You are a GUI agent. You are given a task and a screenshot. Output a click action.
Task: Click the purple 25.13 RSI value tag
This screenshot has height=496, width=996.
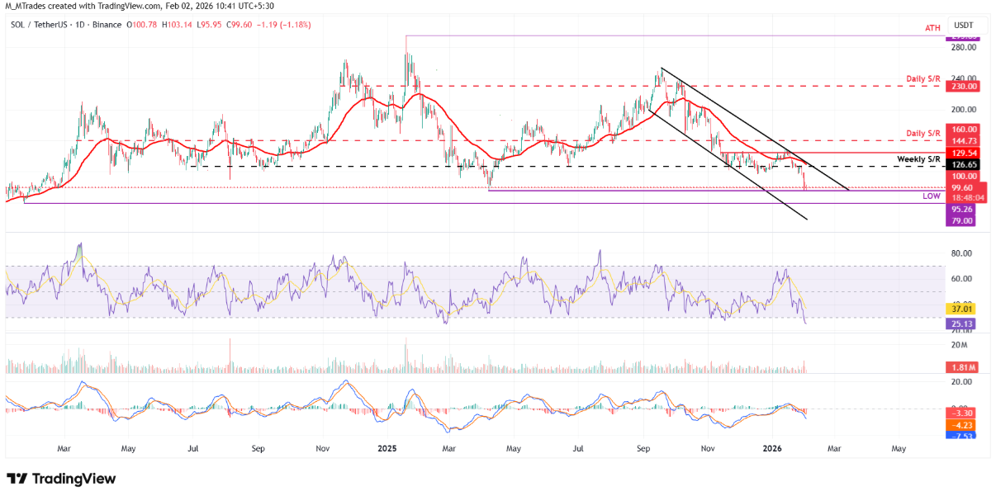pyautogui.click(x=965, y=324)
